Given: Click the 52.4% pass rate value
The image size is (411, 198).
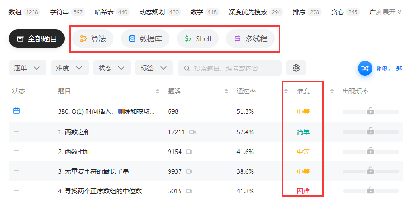Looking at the screenshot, I should [x=245, y=132].
